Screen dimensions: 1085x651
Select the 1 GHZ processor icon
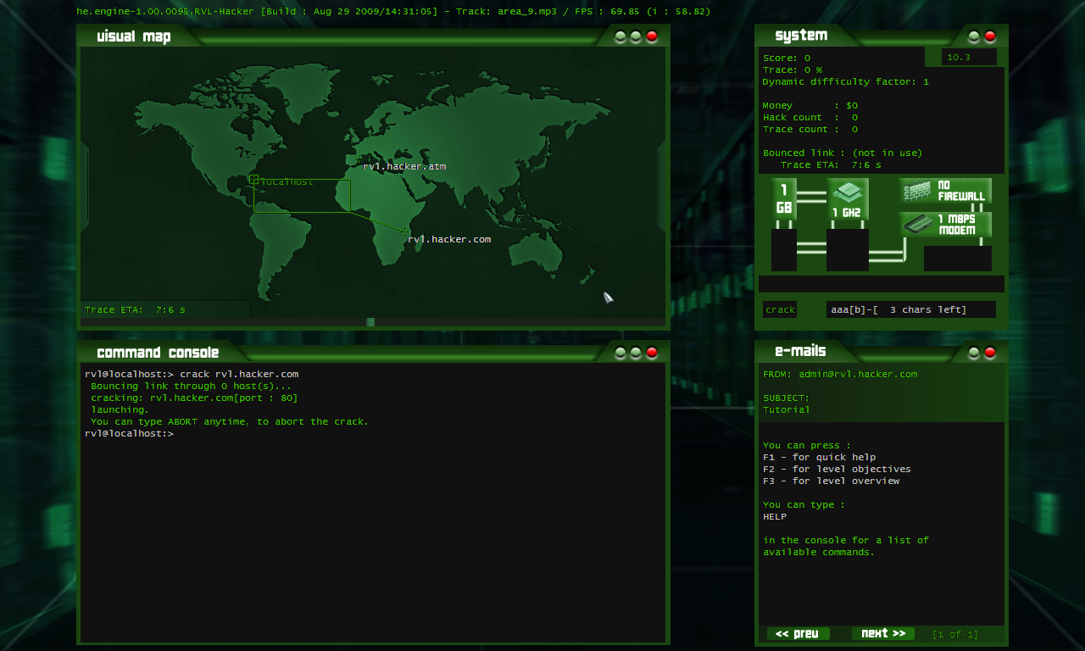click(x=847, y=198)
